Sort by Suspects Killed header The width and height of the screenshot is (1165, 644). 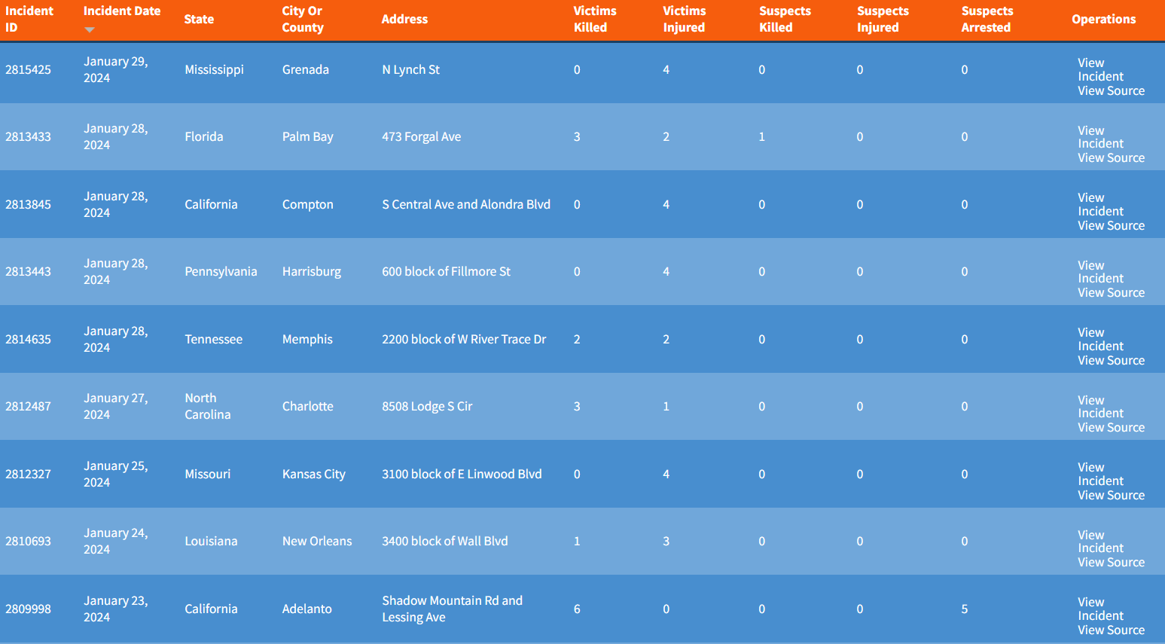pyautogui.click(x=785, y=19)
